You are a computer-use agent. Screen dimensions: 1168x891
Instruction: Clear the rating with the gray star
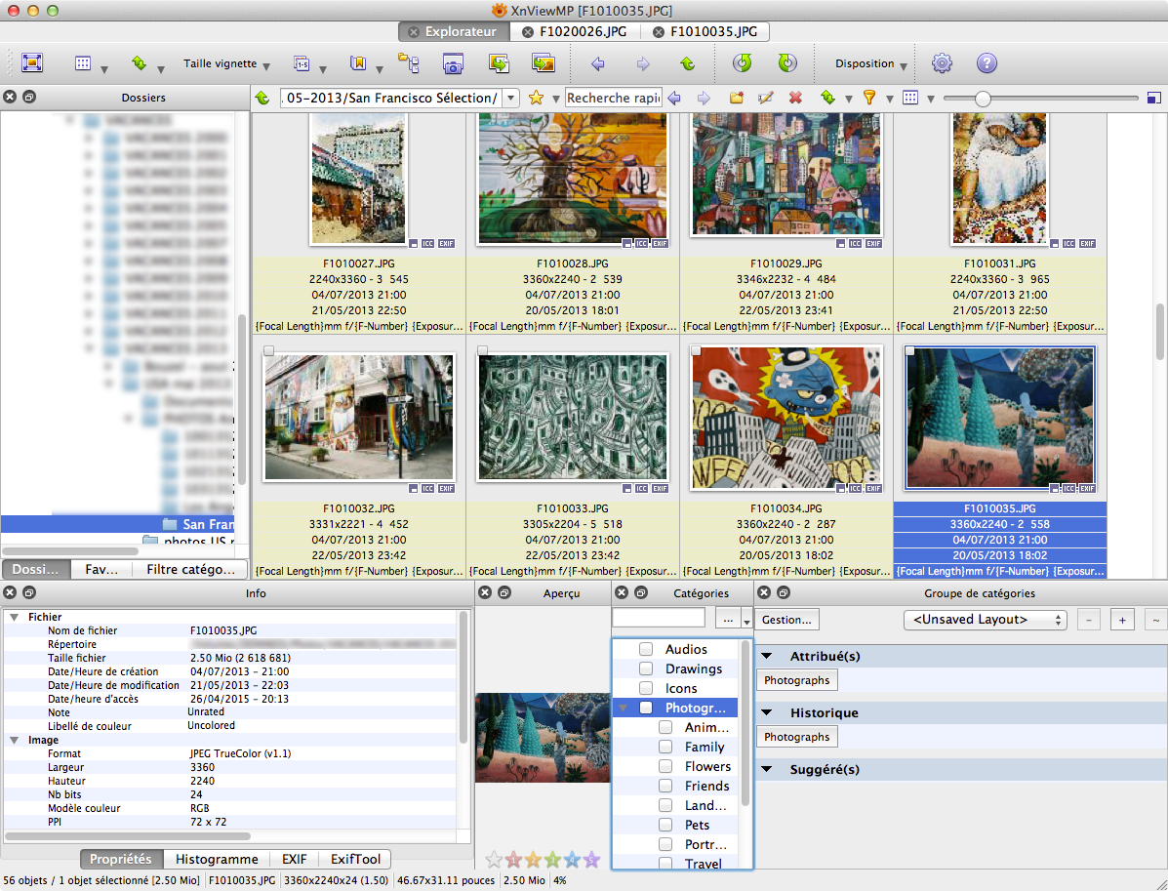click(x=493, y=861)
